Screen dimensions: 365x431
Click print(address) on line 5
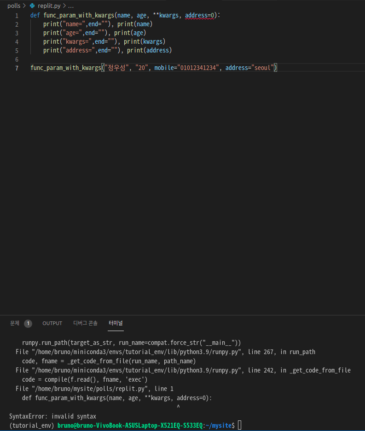click(149, 51)
